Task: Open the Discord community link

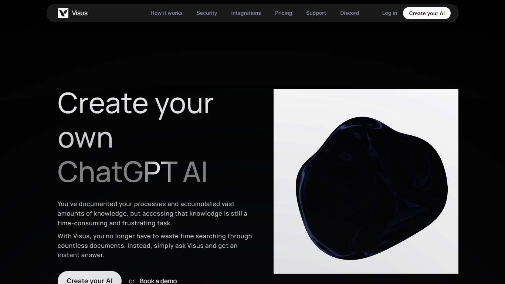Action: tap(349, 13)
